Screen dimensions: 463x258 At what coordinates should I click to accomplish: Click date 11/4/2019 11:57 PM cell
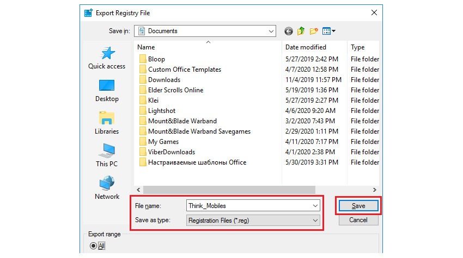pyautogui.click(x=313, y=80)
